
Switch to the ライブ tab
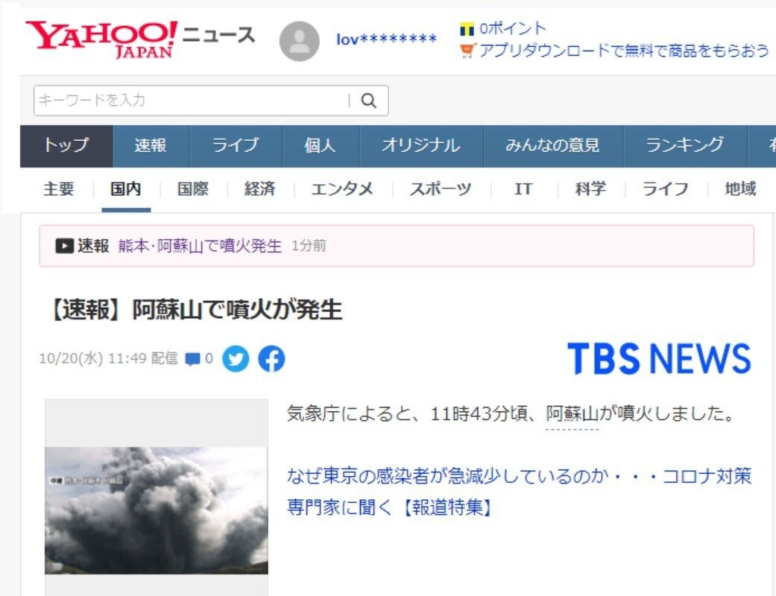236,146
